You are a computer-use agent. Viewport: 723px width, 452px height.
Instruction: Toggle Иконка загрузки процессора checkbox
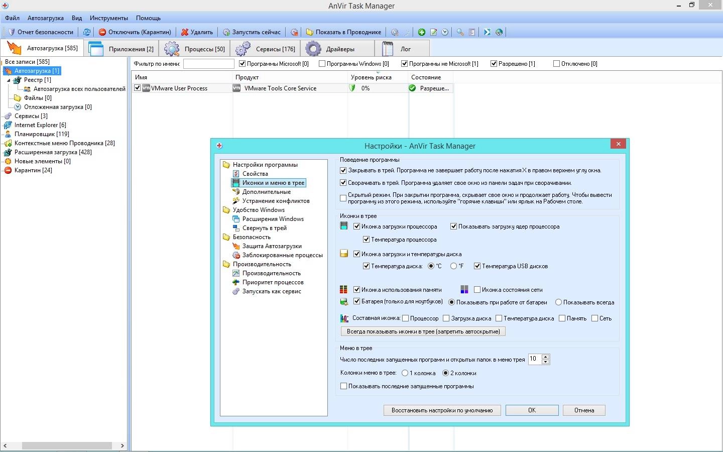(x=357, y=227)
